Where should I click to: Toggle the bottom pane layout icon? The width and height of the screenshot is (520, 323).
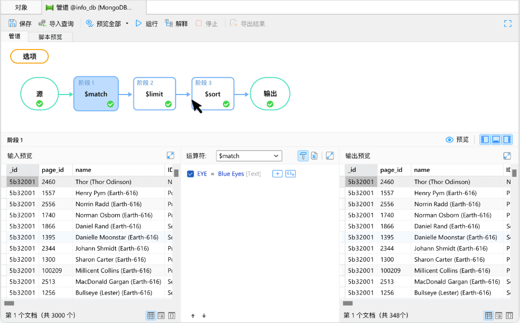(x=496, y=140)
